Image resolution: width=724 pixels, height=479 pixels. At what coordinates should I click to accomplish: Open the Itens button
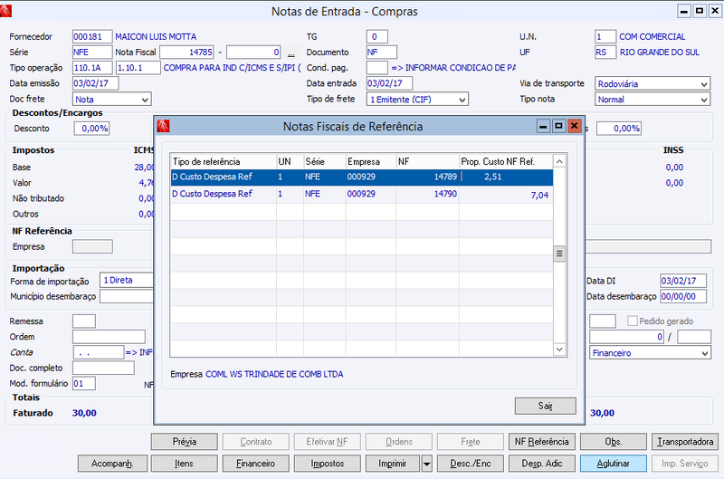[x=185, y=464]
